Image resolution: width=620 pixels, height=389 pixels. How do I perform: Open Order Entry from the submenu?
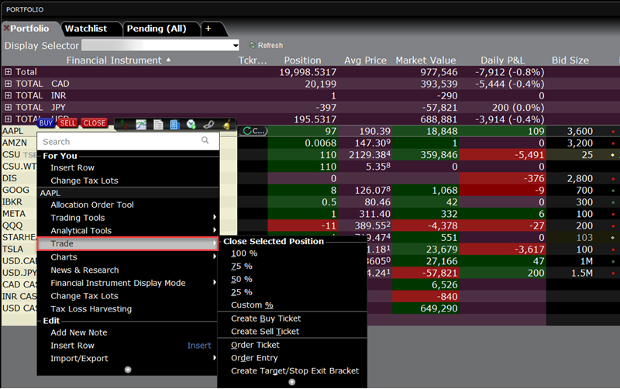pyautogui.click(x=254, y=358)
